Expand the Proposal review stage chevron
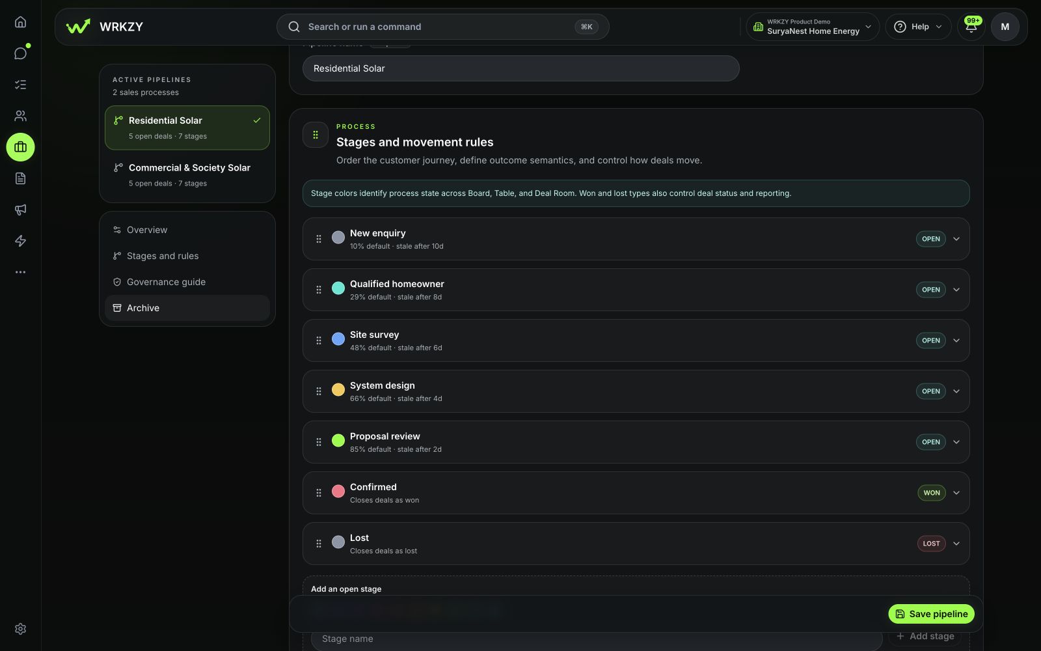Viewport: 1041px width, 651px height. [956, 442]
